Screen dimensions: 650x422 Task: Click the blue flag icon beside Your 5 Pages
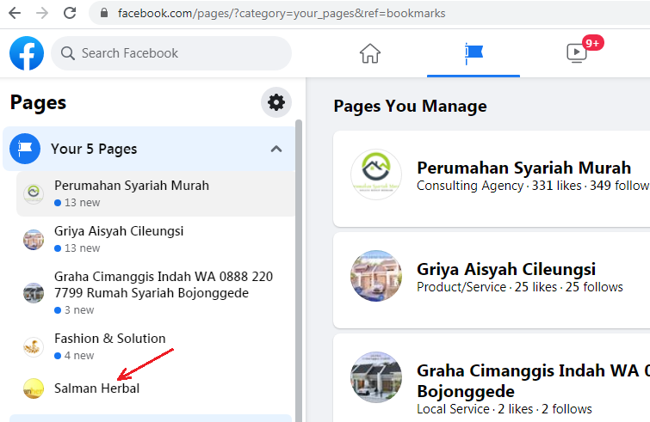coord(25,149)
